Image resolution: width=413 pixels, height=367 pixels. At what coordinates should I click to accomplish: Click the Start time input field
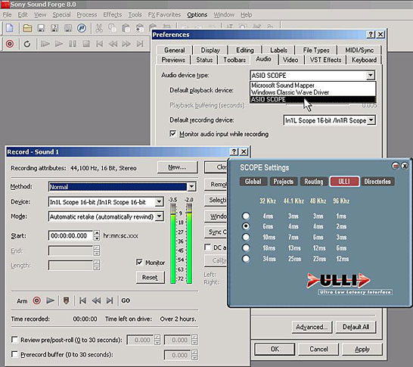[70, 235]
